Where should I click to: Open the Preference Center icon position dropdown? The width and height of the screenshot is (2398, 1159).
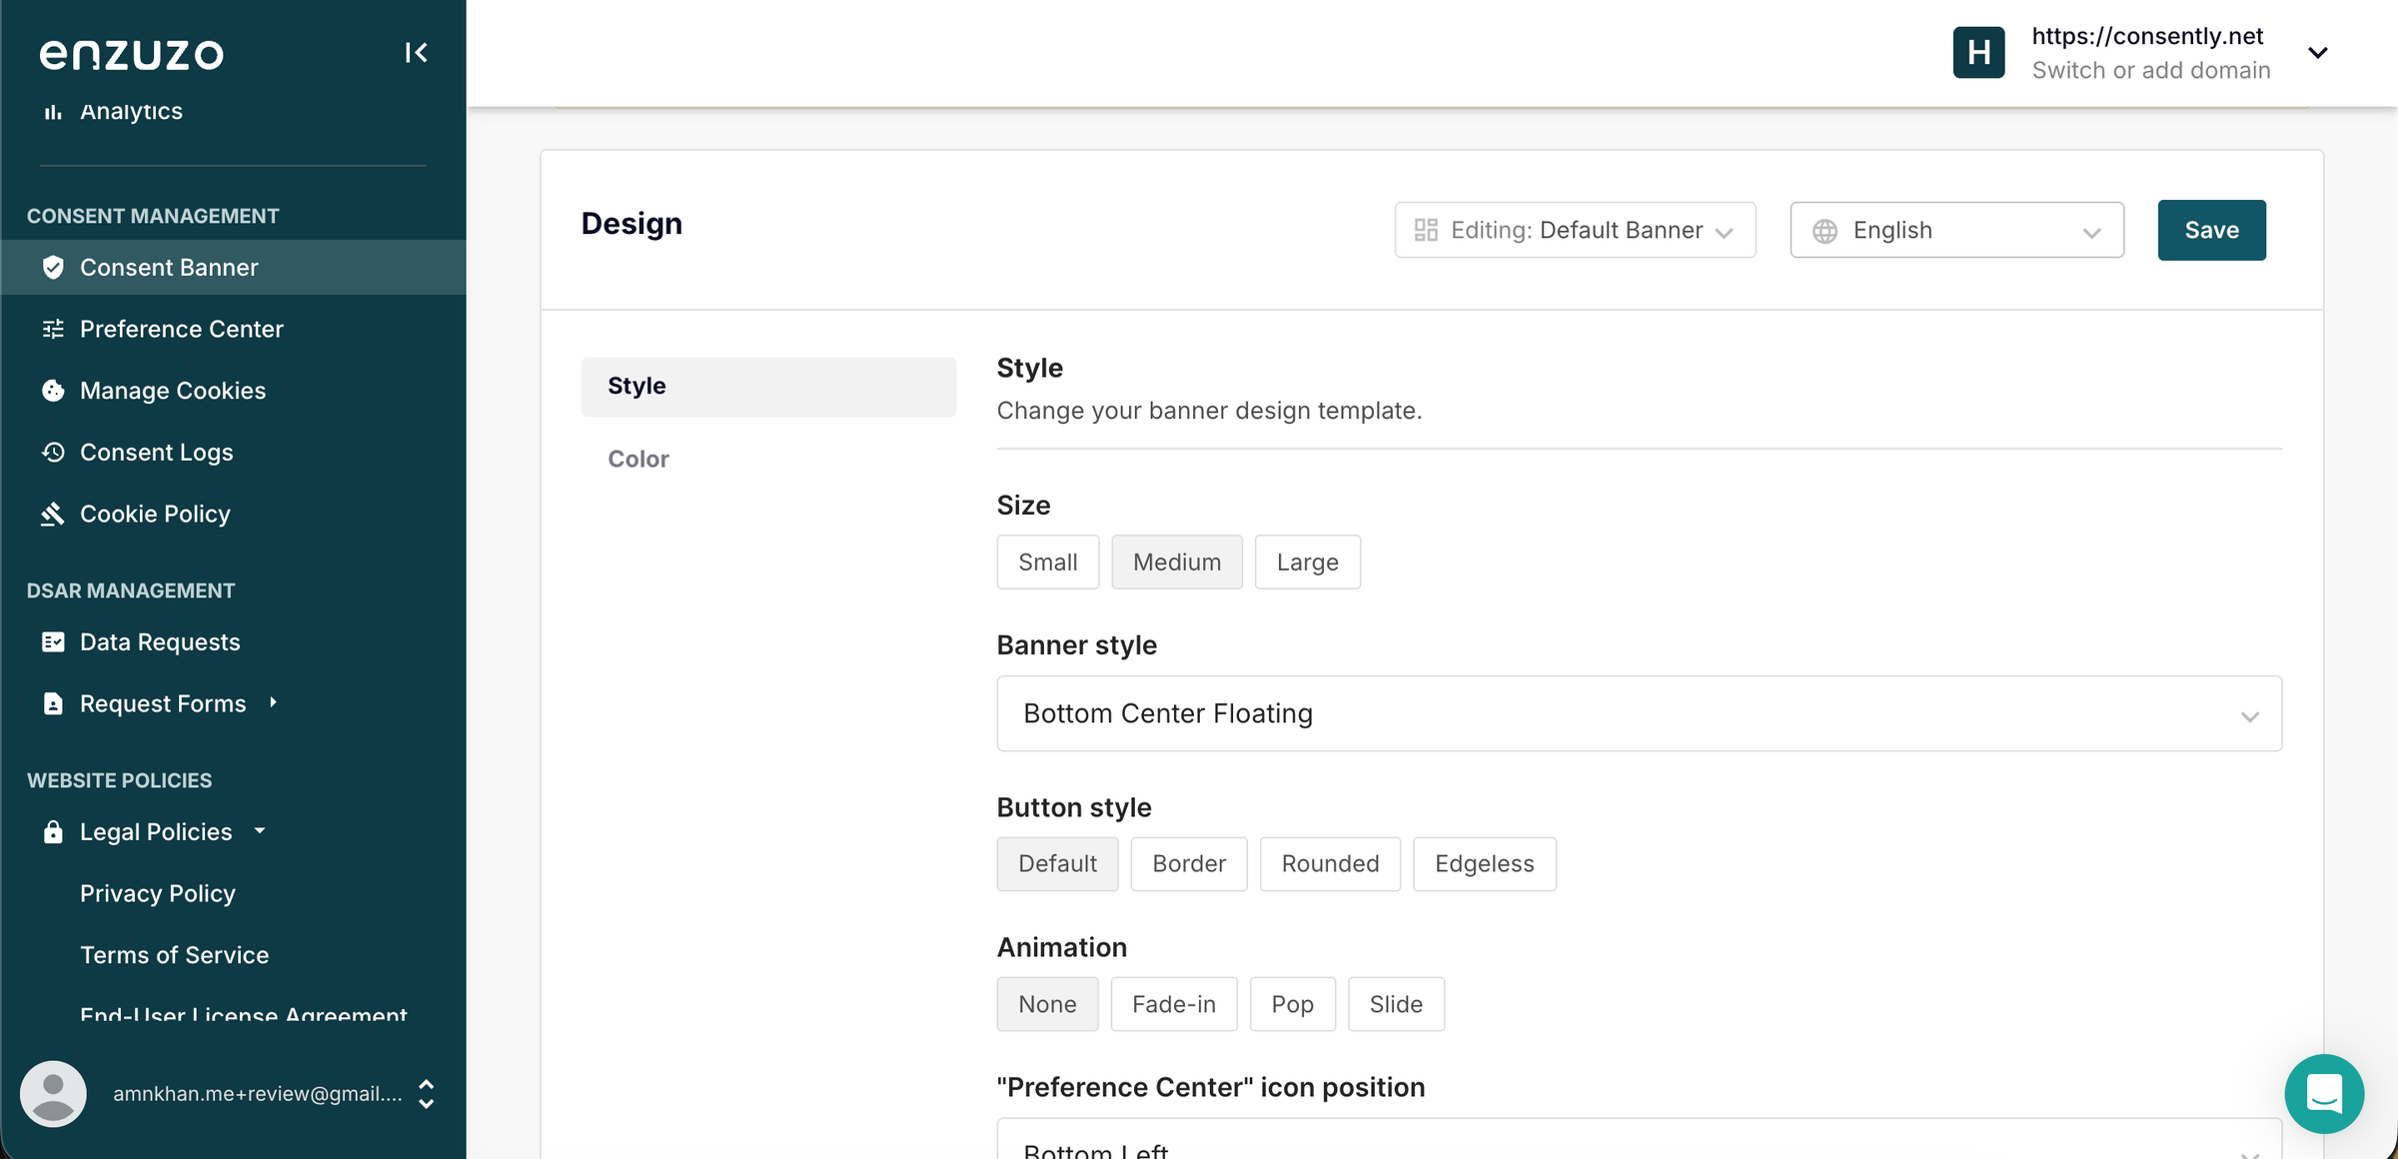point(1639,1140)
